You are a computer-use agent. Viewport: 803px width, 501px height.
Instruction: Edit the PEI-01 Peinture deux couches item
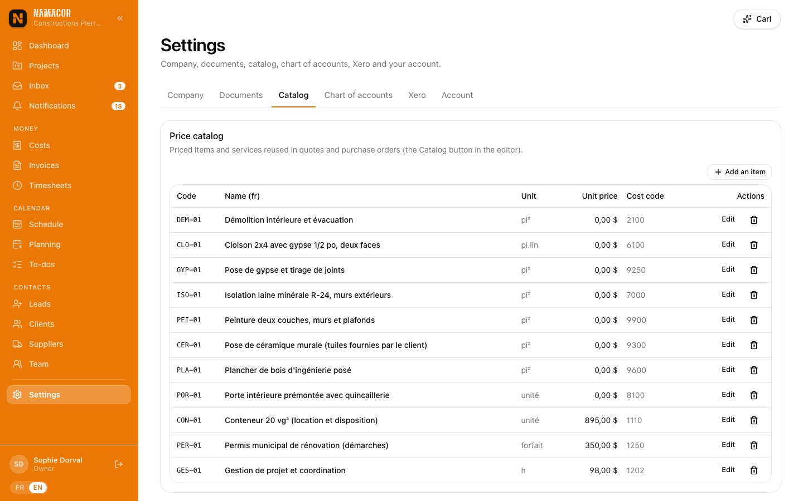click(728, 320)
